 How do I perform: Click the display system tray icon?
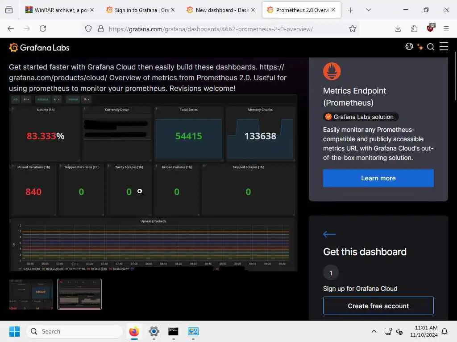pos(388,331)
